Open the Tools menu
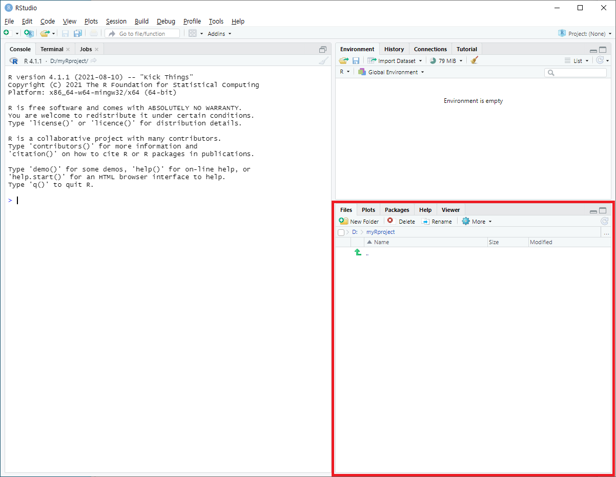Screen dimensions: 616x477 point(216,21)
